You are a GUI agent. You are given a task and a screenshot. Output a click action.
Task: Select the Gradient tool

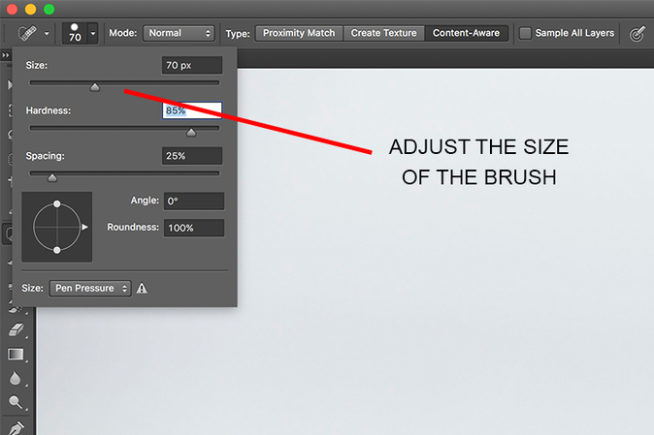(16, 355)
